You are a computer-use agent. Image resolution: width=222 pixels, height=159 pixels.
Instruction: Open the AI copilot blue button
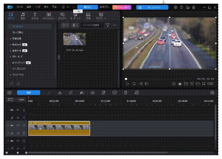pos(152,7)
